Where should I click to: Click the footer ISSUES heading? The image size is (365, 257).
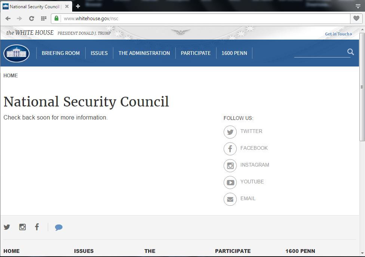84,251
